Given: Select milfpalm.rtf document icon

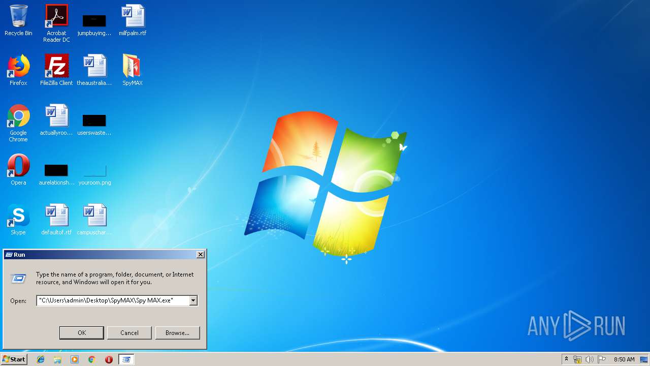Looking at the screenshot, I should [x=133, y=20].
